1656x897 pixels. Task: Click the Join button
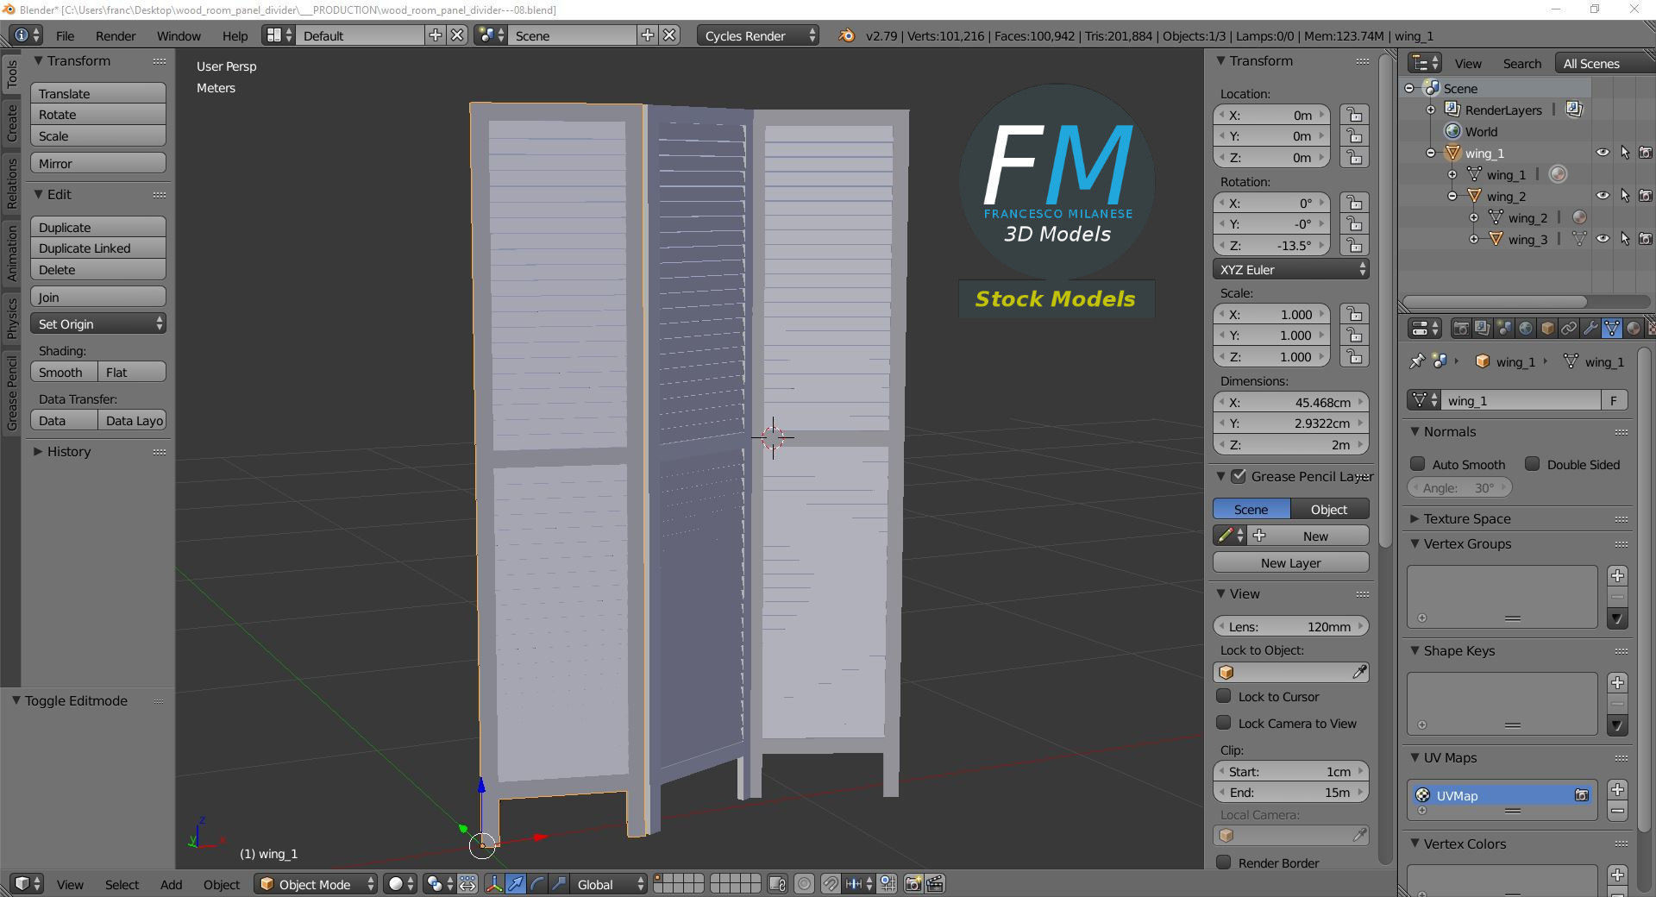pos(98,297)
